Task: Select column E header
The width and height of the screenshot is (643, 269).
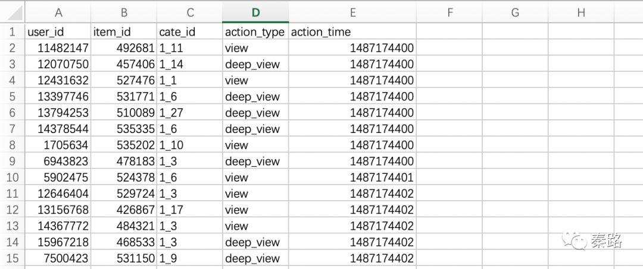Action: click(352, 12)
